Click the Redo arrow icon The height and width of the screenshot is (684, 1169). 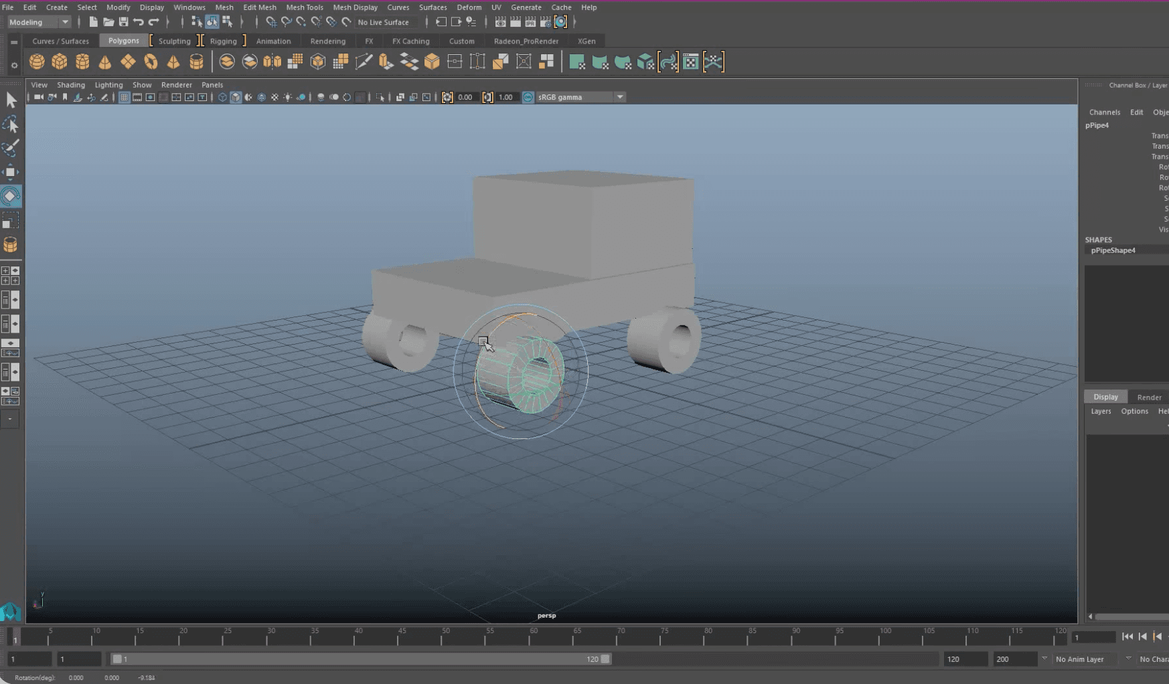[153, 22]
